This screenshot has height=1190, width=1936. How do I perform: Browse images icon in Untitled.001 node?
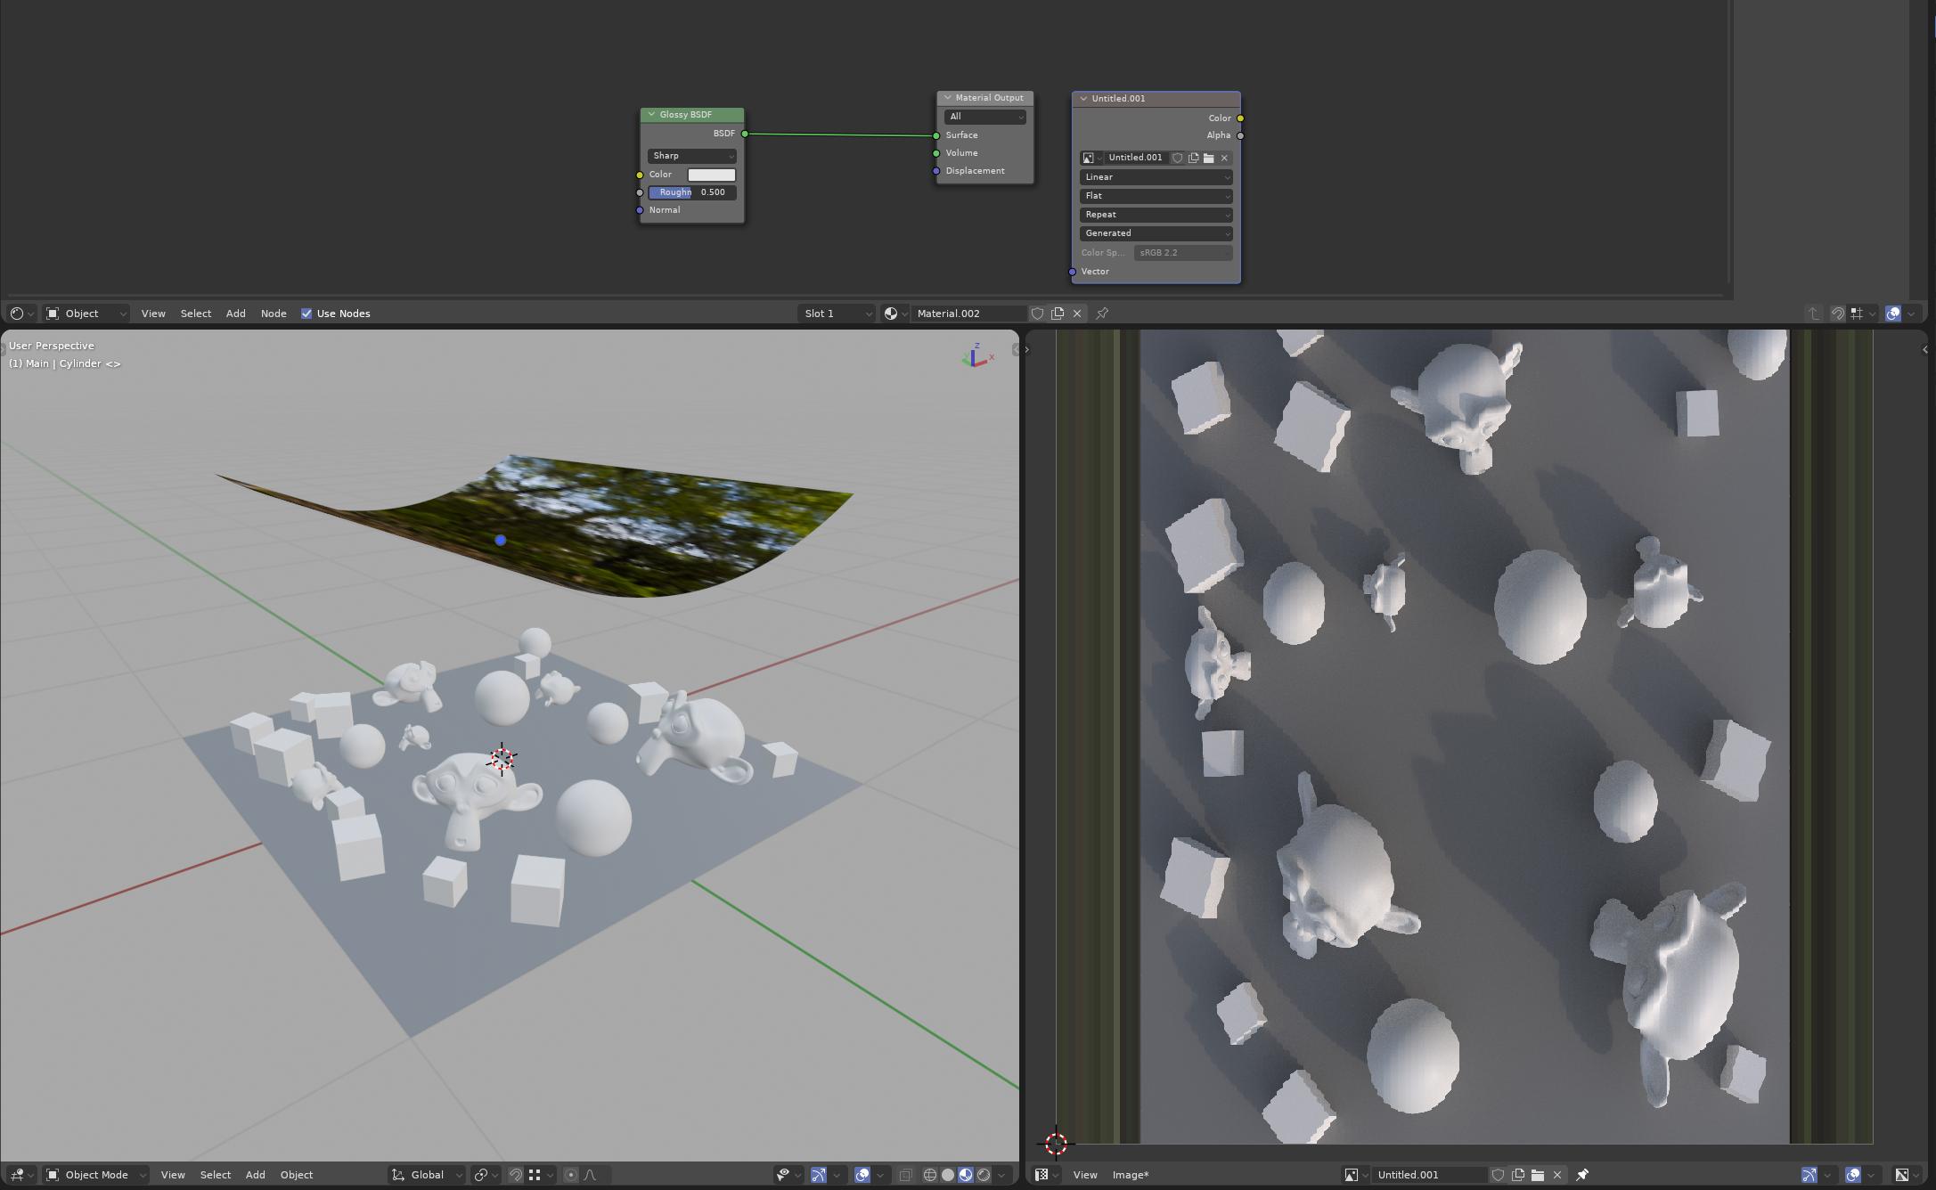tap(1091, 158)
